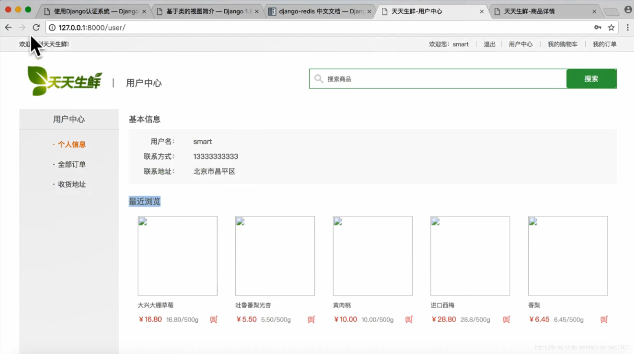This screenshot has width=634, height=354.
Task: Click the cart icon beside 黄肉桃
Action: click(x=408, y=320)
